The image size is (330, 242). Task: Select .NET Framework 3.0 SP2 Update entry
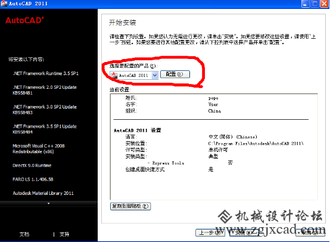point(45,110)
